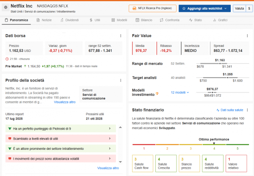Expand the 12 modelli dropdown
The width and height of the screenshot is (254, 176).
[180, 92]
